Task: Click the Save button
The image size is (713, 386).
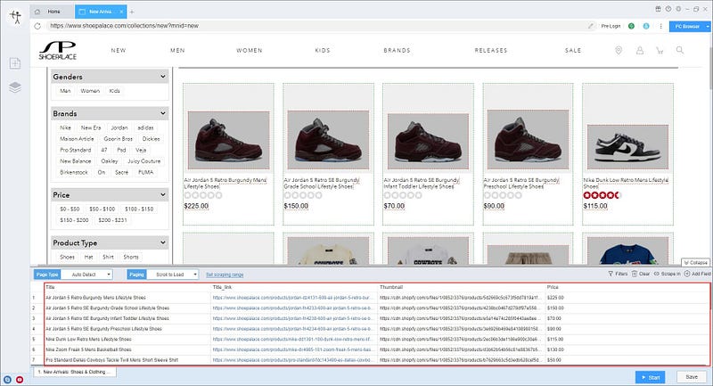Action: (692, 377)
